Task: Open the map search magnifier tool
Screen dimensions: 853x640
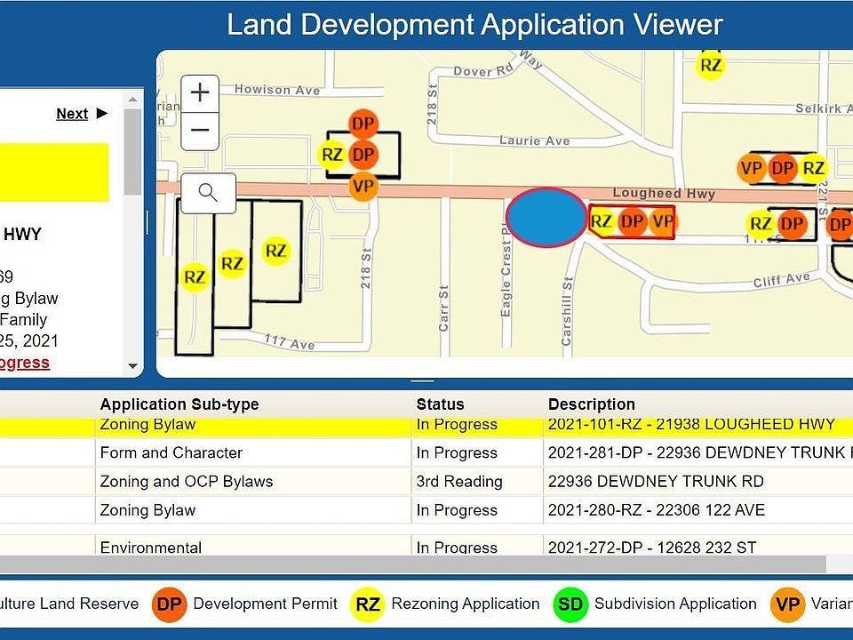Action: point(208,193)
